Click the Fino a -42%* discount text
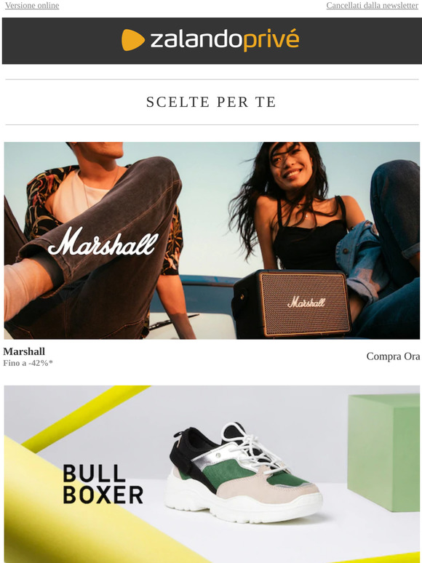The width and height of the screenshot is (422, 563). point(28,363)
